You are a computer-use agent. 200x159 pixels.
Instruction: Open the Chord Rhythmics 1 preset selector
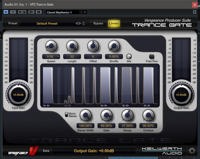[x=63, y=12]
